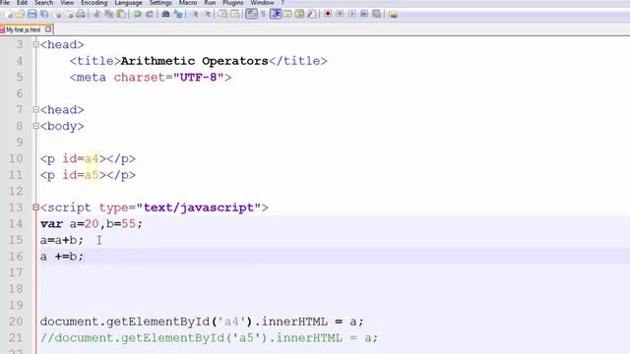Click the paragraph with id=a4
This screenshot has width=630, height=354.
point(88,159)
